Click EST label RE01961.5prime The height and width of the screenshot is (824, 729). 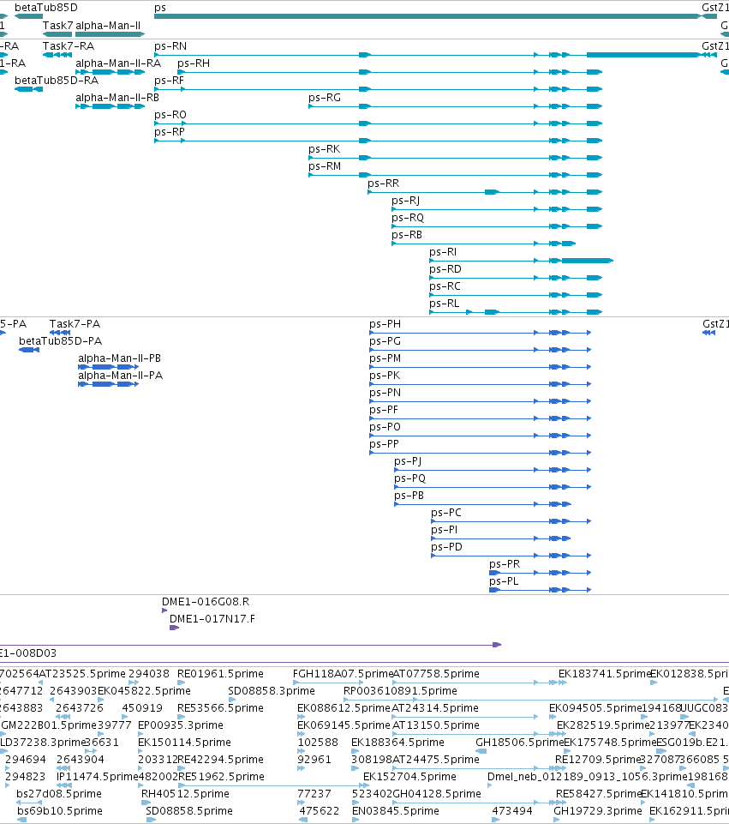pos(220,674)
